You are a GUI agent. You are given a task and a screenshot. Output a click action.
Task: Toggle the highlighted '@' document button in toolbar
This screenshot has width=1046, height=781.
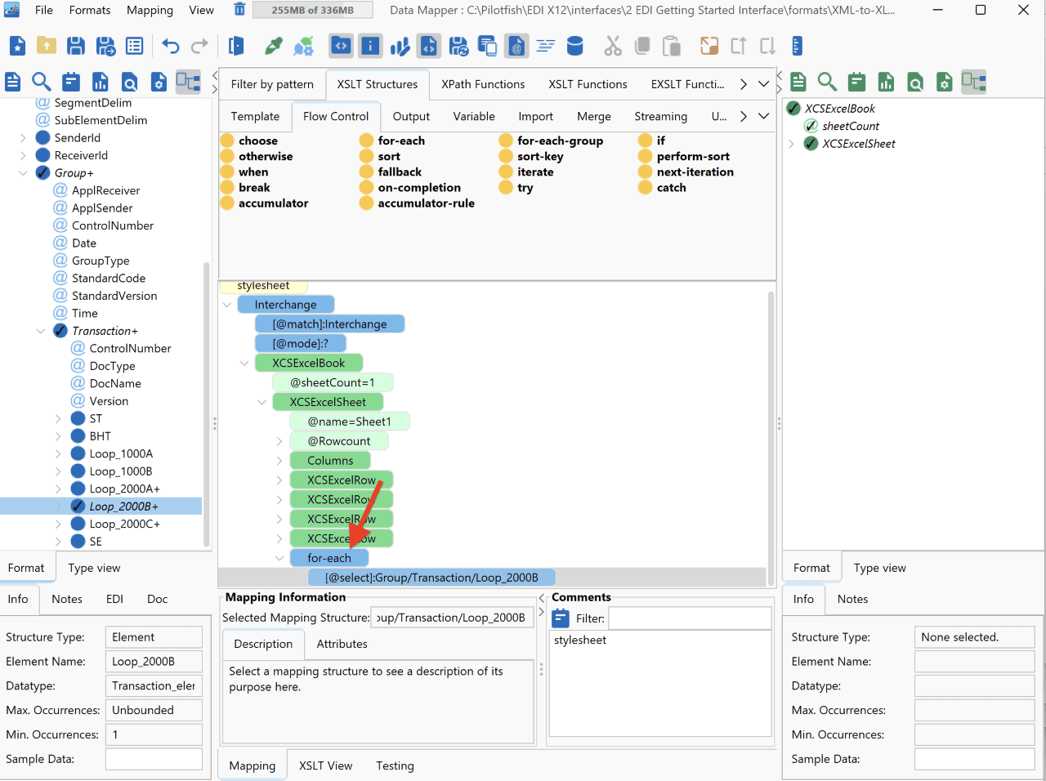(516, 46)
